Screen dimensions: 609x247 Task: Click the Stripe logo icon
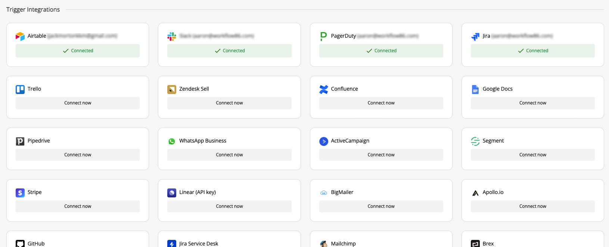pos(20,193)
